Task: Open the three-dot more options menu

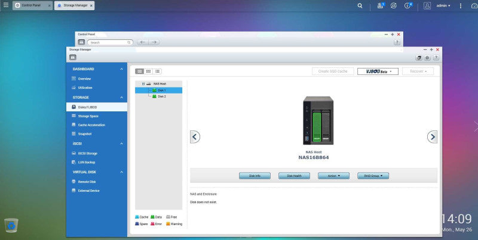Action: coord(461,6)
